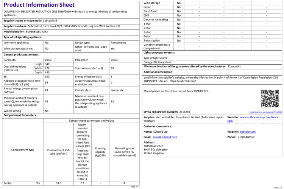Viewport: 284px width, 189px height.
Task: Click the Fresh food row label
Action: click(150, 11)
